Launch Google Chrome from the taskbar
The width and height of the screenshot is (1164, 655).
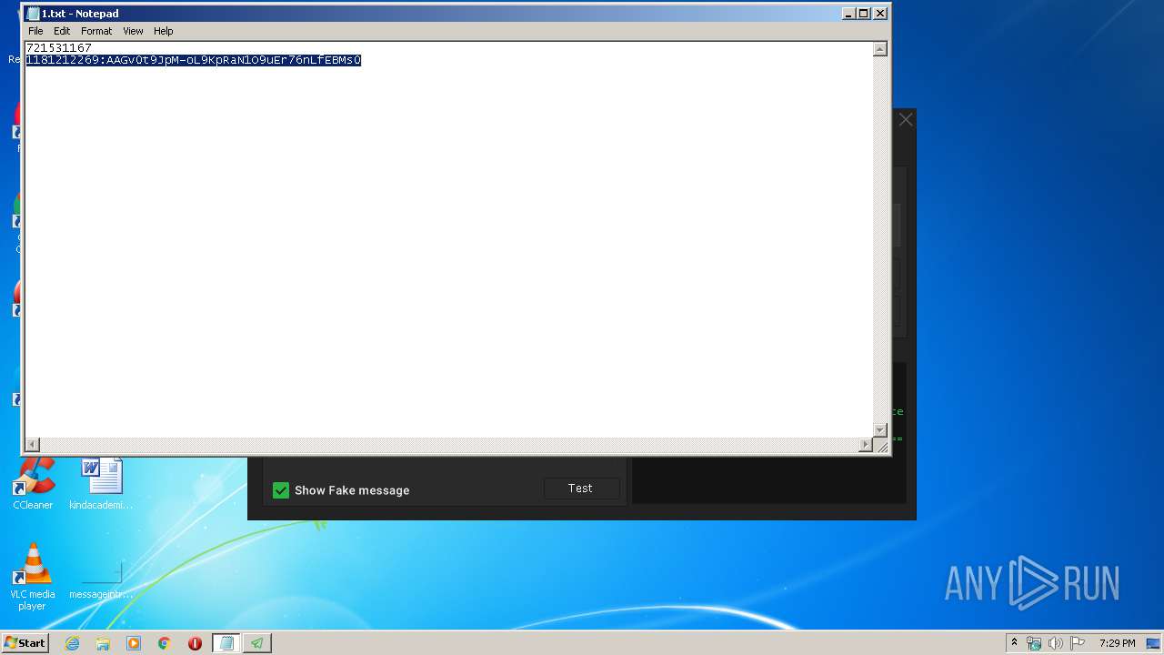(165, 643)
